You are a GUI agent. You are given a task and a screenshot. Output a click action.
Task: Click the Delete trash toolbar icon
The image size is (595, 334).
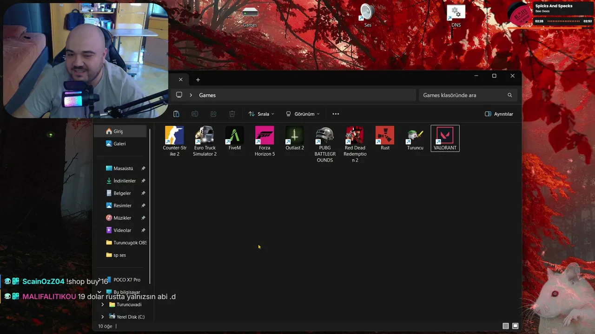(x=232, y=114)
